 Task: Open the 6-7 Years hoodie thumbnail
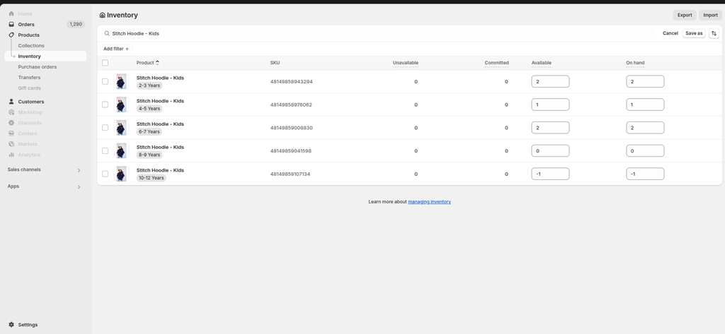(122, 128)
